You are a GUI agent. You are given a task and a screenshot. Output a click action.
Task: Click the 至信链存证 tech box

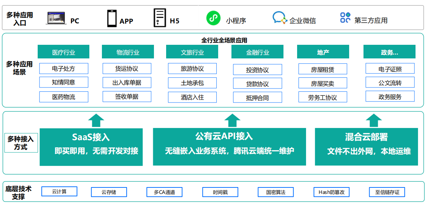[387, 192]
